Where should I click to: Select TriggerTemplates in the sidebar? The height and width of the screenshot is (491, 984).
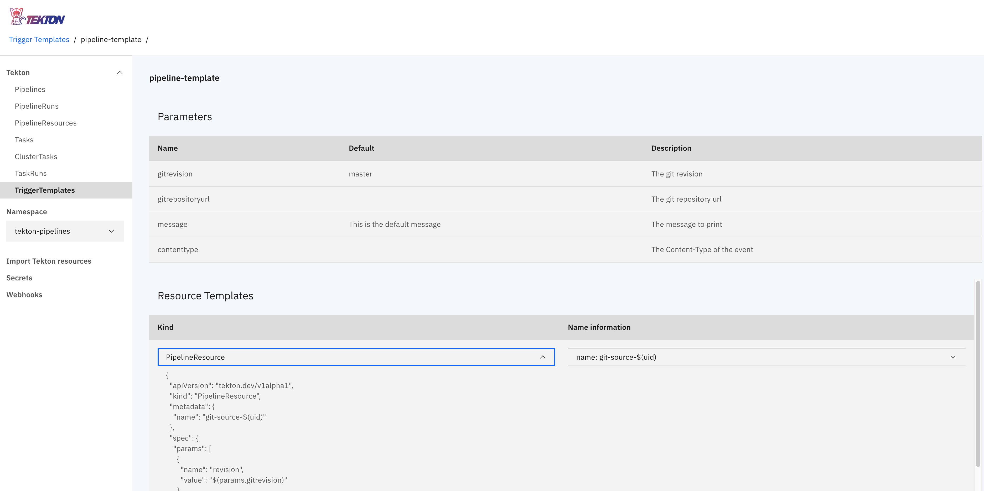(x=66, y=190)
